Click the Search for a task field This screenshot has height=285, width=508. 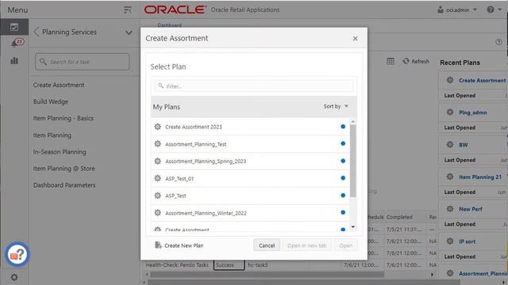(82, 62)
